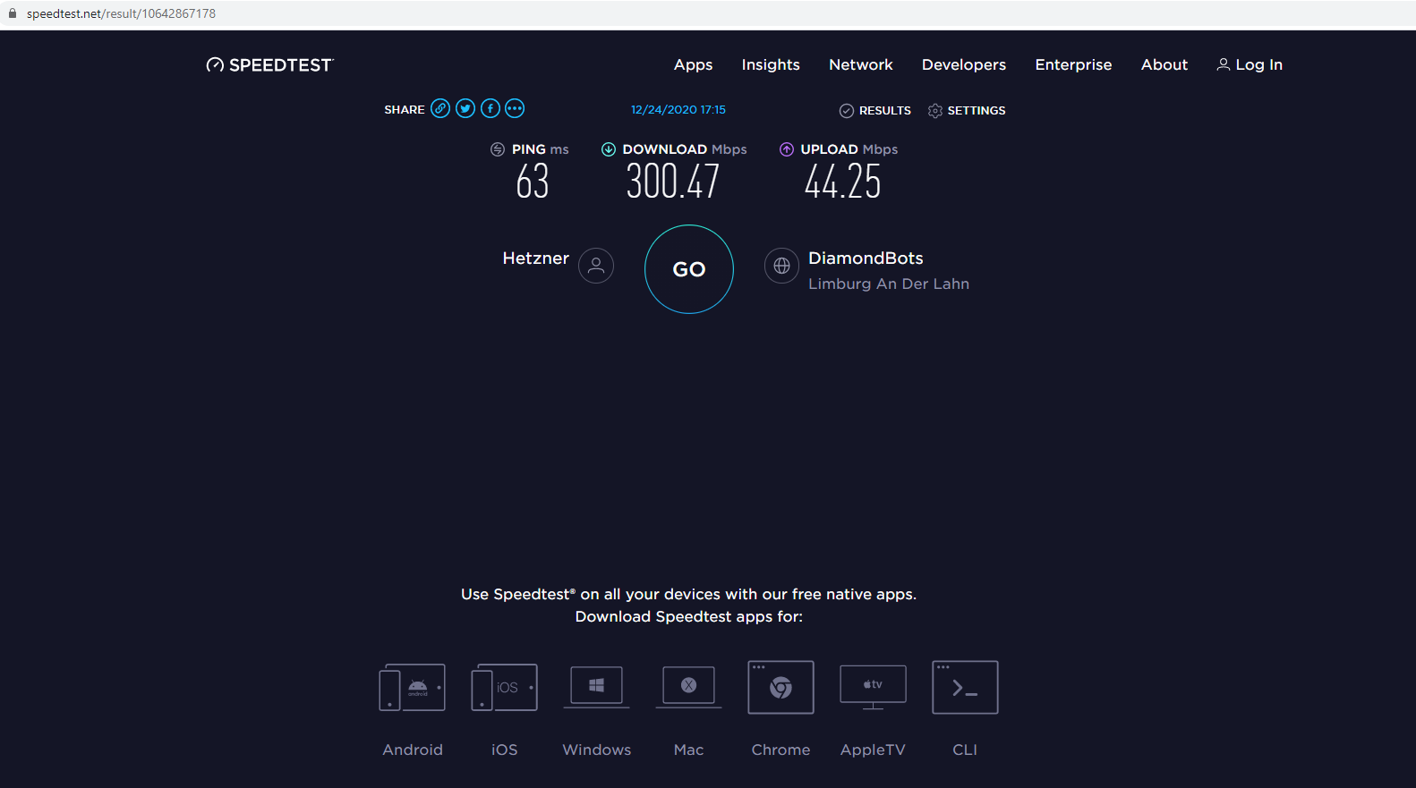The image size is (1416, 788).
Task: Click the DiamondBots server name
Action: point(866,258)
